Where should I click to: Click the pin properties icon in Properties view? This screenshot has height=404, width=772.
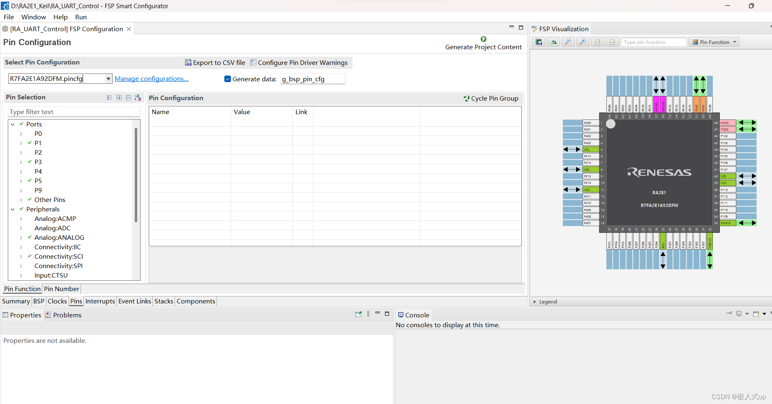coord(358,314)
